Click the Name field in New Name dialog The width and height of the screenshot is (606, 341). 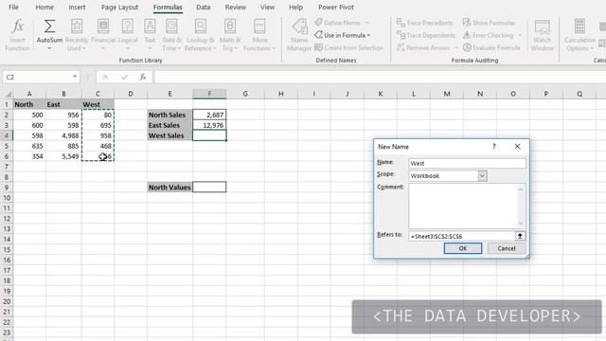[x=467, y=163]
